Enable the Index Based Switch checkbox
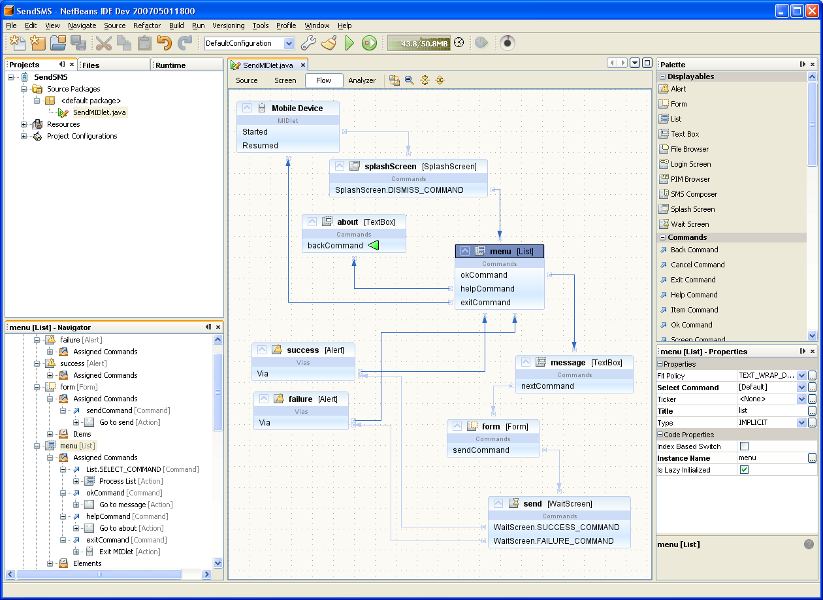823x600 pixels. point(744,446)
